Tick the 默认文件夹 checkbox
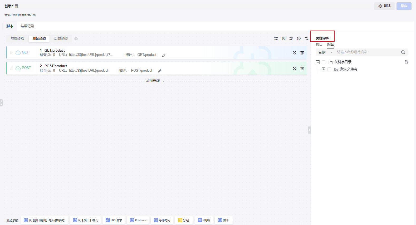 [329, 70]
